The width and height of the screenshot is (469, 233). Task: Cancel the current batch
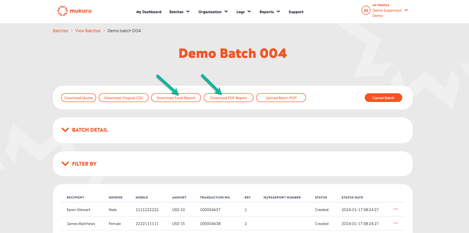383,98
